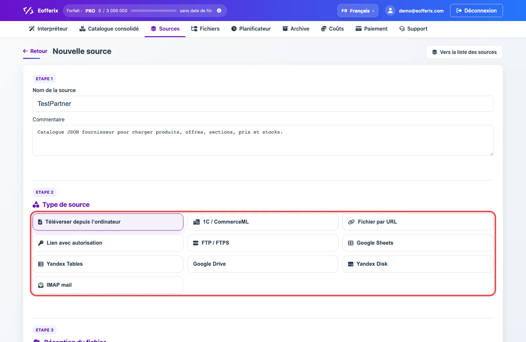526x342 pixels.
Task: Choose Lien avec autorisation source type
Action: coord(108,243)
